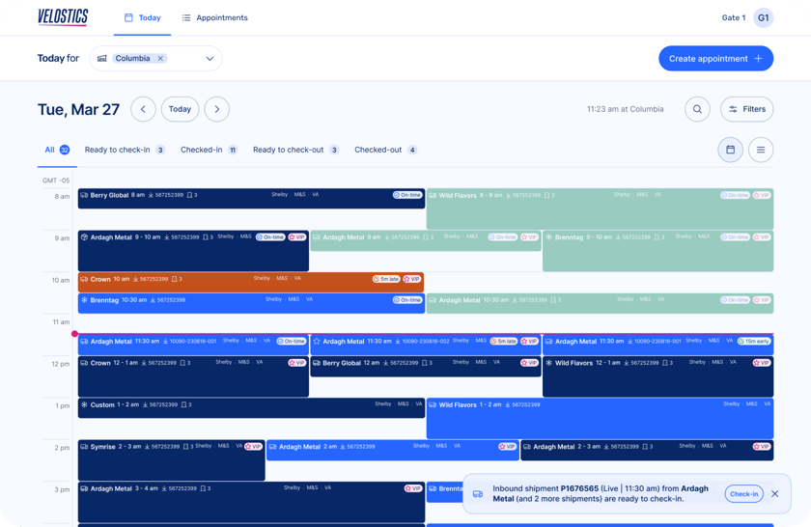Viewport: 811px width, 527px height.
Task: Expand the location dropdown chevron
Action: (210, 59)
